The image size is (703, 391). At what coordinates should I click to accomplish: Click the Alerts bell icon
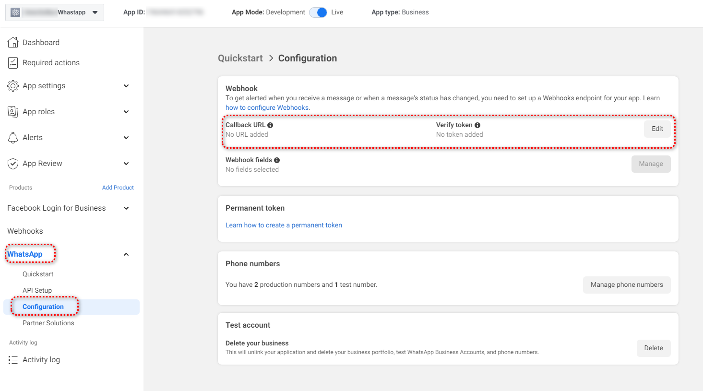[13, 138]
